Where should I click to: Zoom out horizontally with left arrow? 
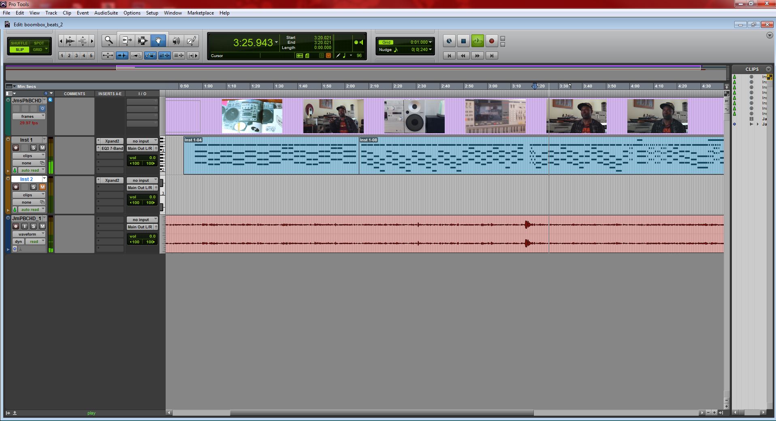(61, 41)
